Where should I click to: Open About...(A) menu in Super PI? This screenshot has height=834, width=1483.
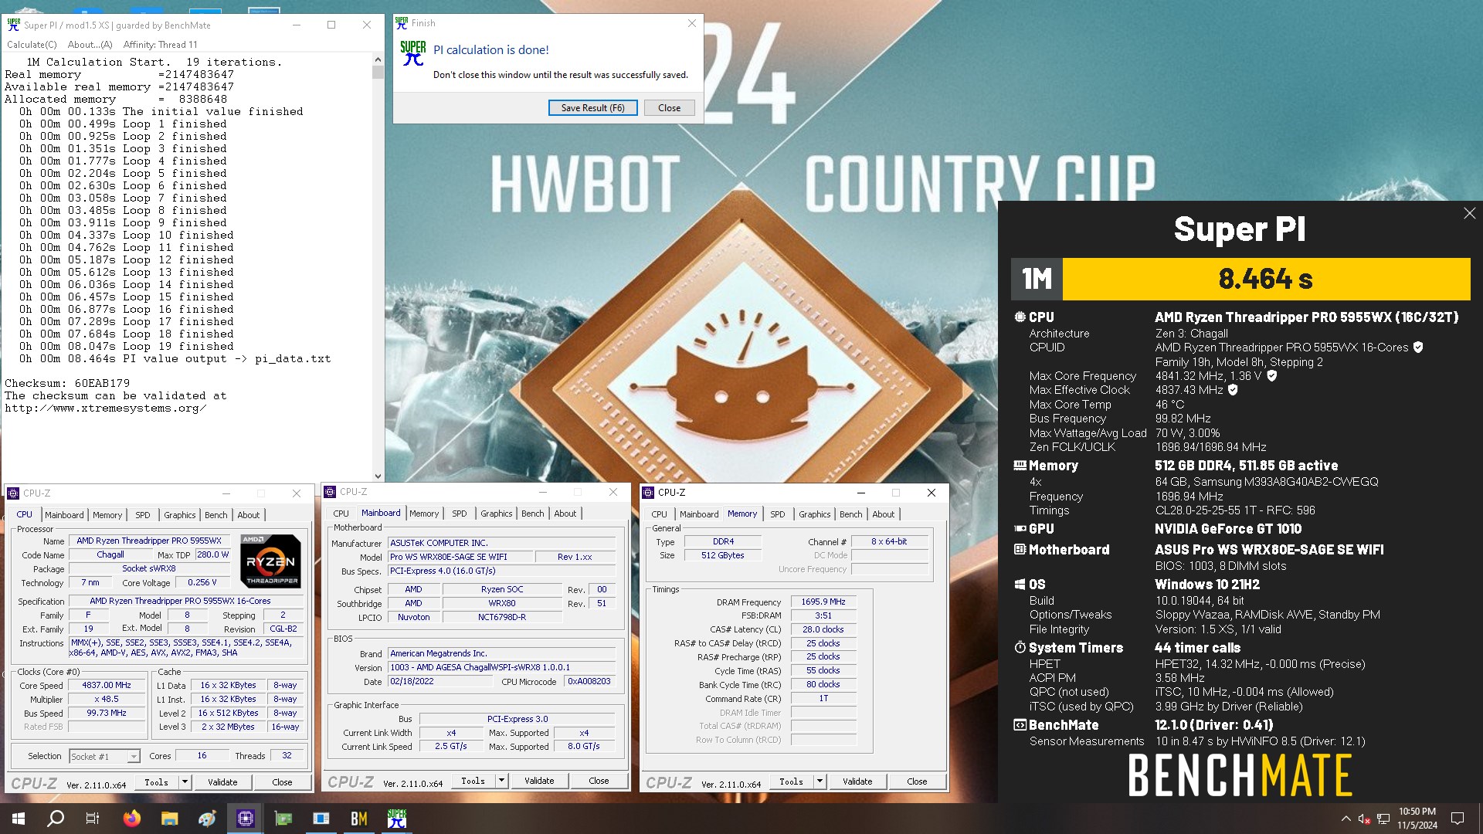(x=90, y=45)
